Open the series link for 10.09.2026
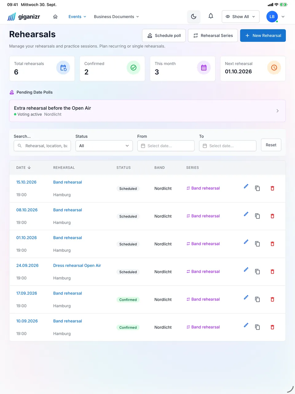The width and height of the screenshot is (295, 394). [x=203, y=327]
